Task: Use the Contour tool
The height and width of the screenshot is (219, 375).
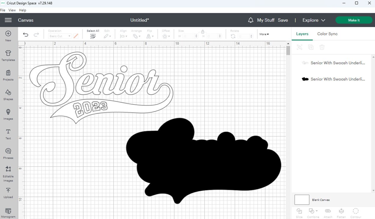Action: coord(356,211)
